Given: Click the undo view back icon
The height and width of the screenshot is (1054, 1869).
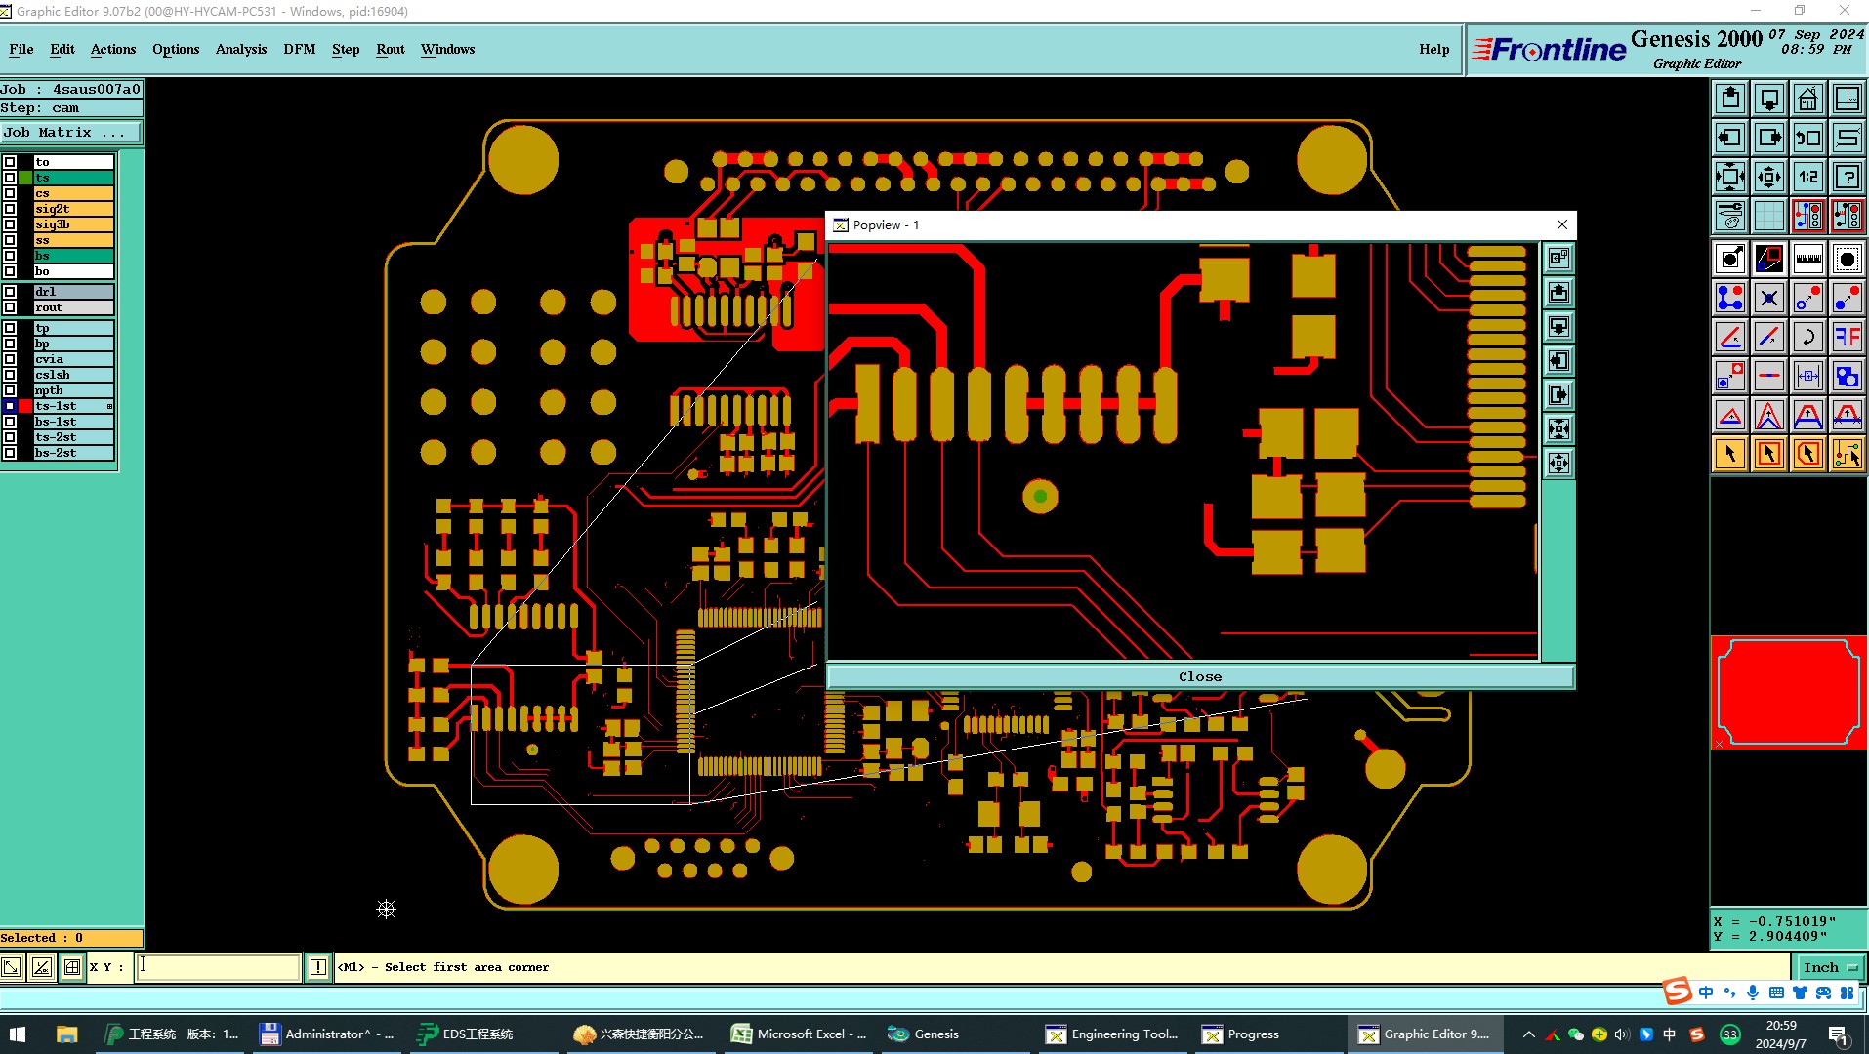Looking at the screenshot, I should (1807, 138).
